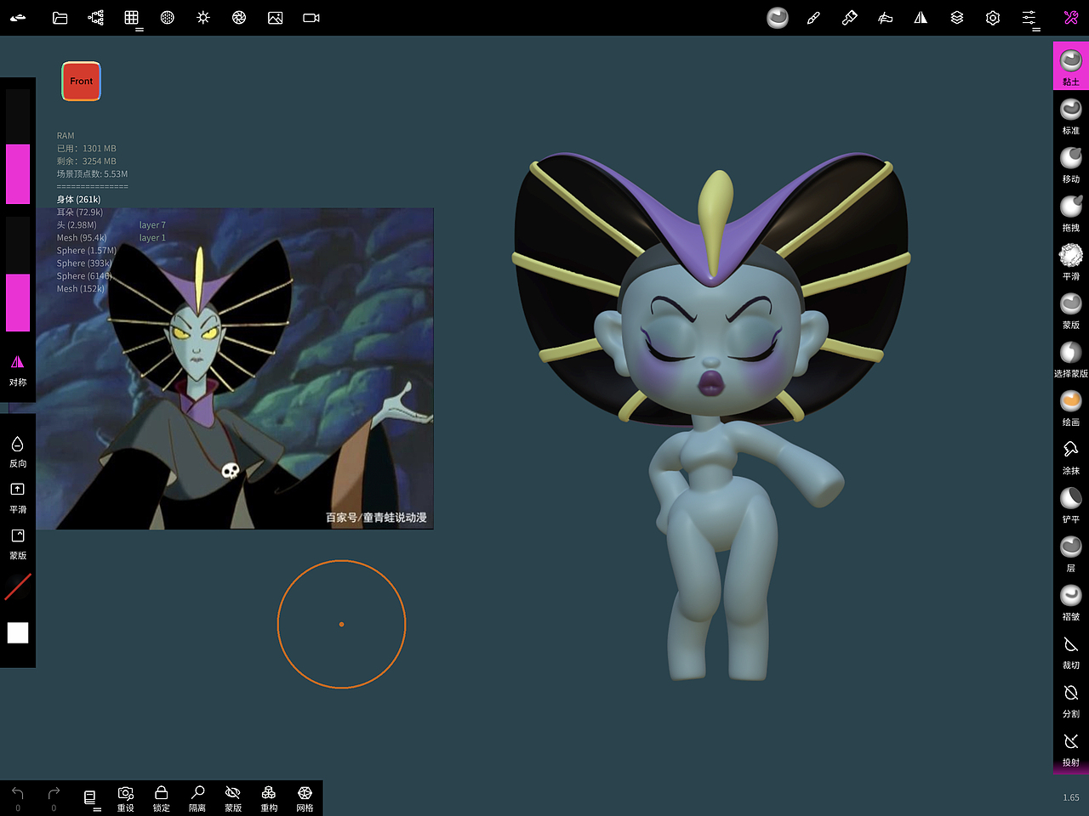The height and width of the screenshot is (816, 1089).
Task: Open the interface sliders menu
Action: pyautogui.click(x=1029, y=18)
